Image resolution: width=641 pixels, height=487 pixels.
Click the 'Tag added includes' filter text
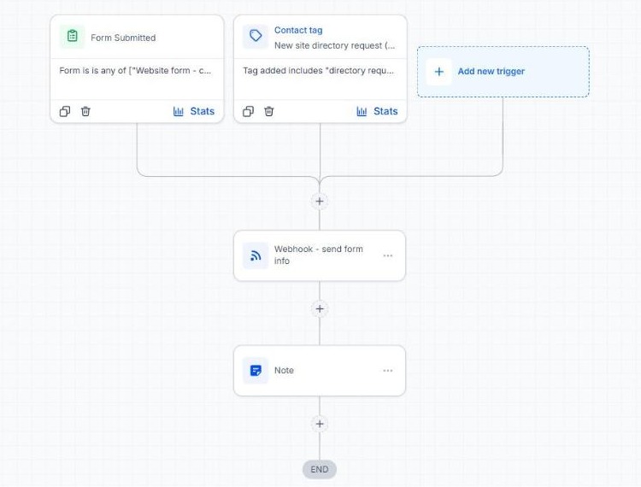pos(319,70)
